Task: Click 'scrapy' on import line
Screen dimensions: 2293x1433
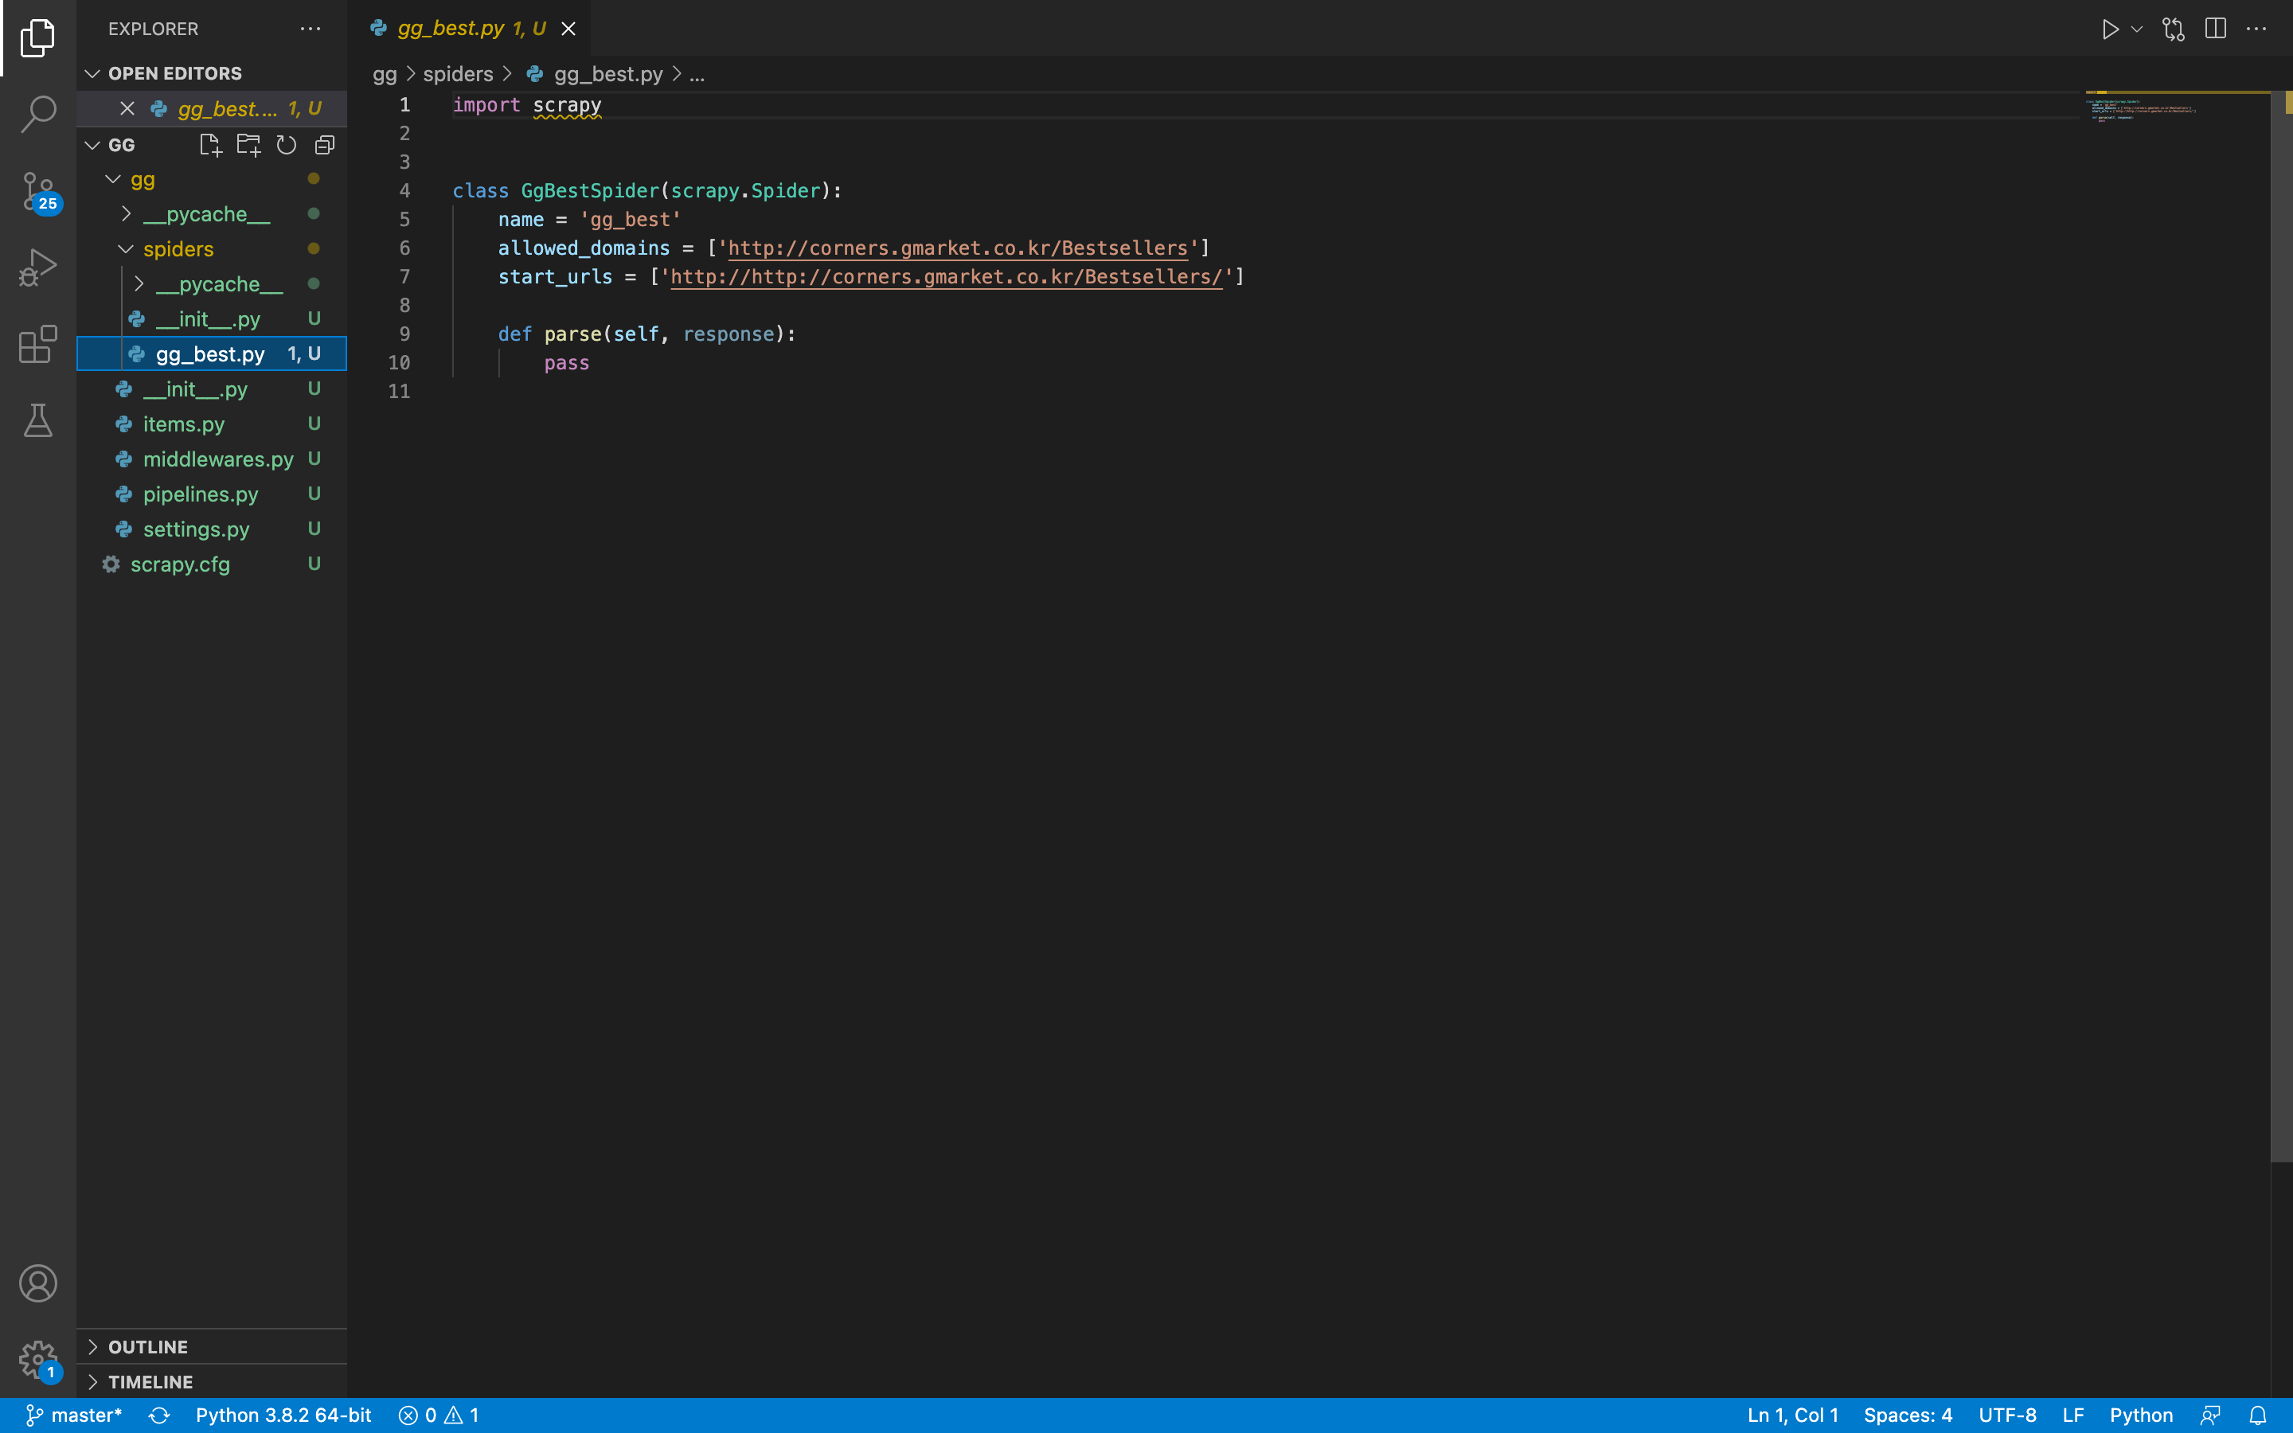Action: point(567,105)
